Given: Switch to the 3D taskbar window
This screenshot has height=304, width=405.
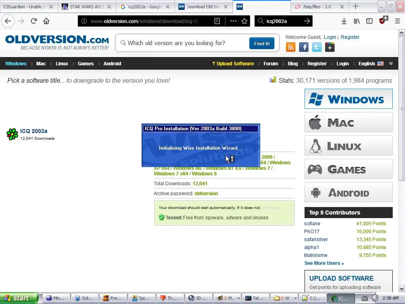Looking at the screenshot, I should click(x=199, y=298).
